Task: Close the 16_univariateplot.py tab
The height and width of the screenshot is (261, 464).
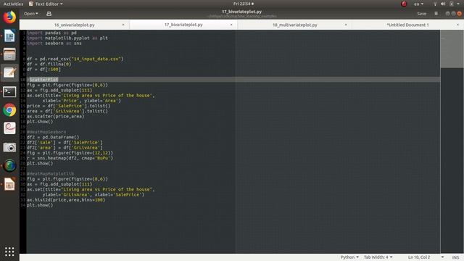Action: pos(123,25)
